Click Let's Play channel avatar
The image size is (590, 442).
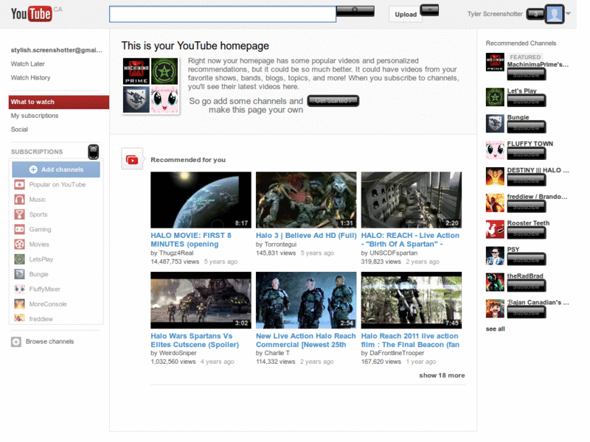(495, 97)
